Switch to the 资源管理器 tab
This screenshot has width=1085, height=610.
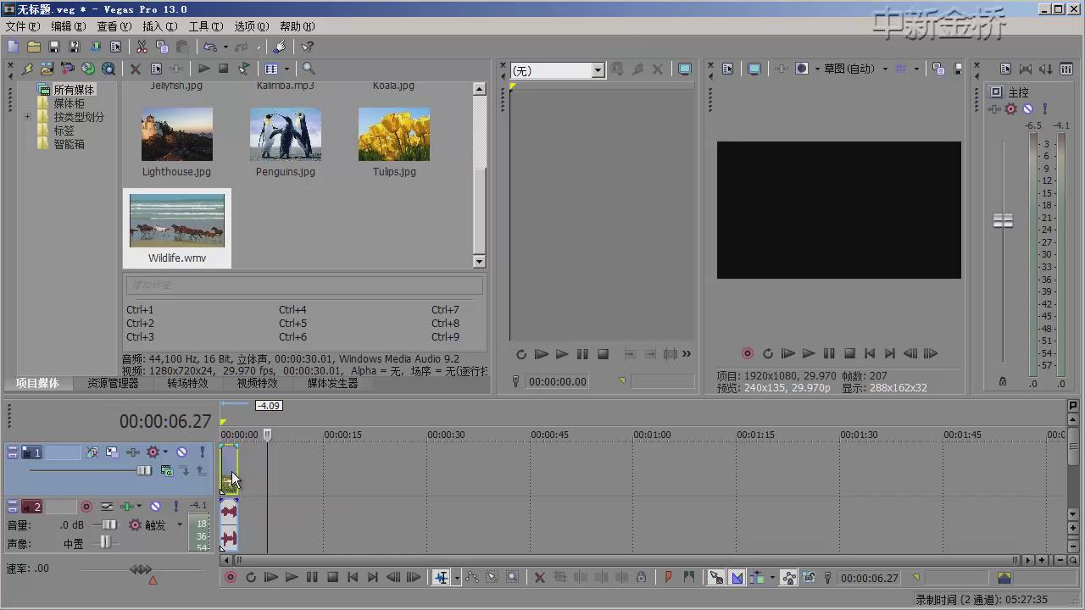pos(113,383)
